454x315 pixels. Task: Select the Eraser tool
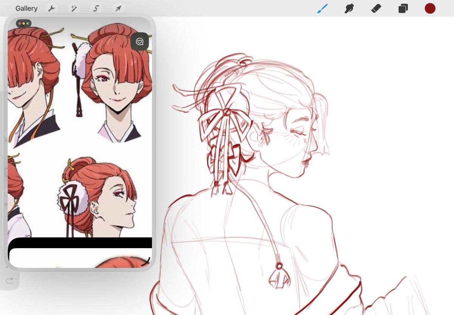click(376, 8)
